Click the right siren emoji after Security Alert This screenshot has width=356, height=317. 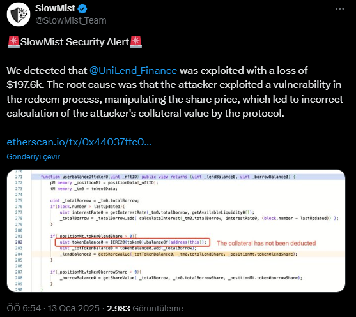point(135,42)
